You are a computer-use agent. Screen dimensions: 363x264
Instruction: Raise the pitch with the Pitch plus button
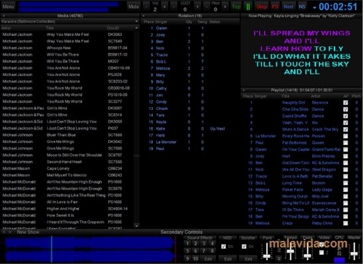click(x=225, y=7)
